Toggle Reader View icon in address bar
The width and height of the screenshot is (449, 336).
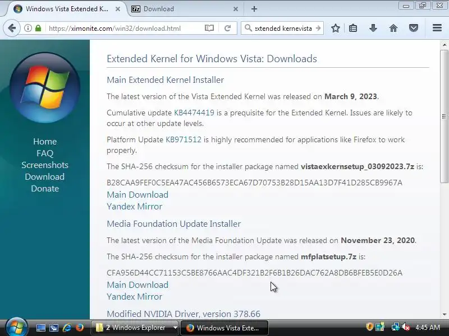209,28
